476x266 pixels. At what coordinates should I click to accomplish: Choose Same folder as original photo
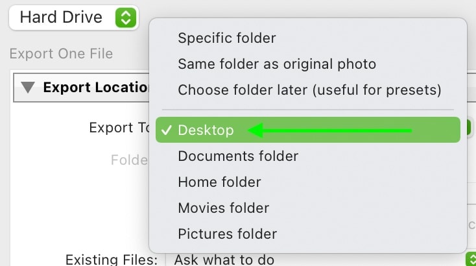point(277,64)
